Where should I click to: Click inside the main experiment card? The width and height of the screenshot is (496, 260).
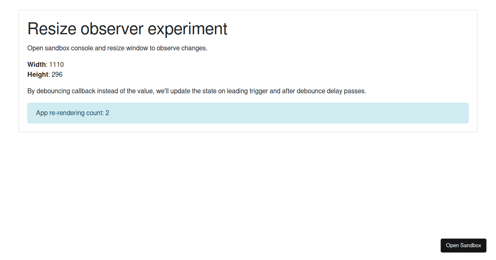[248, 70]
